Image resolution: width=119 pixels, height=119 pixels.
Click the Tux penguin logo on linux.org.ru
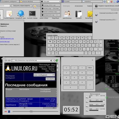(8, 68)
